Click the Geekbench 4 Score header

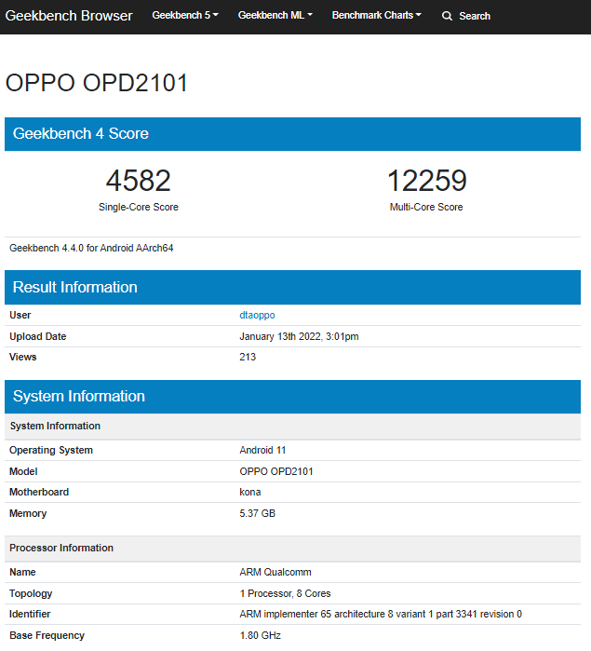81,134
